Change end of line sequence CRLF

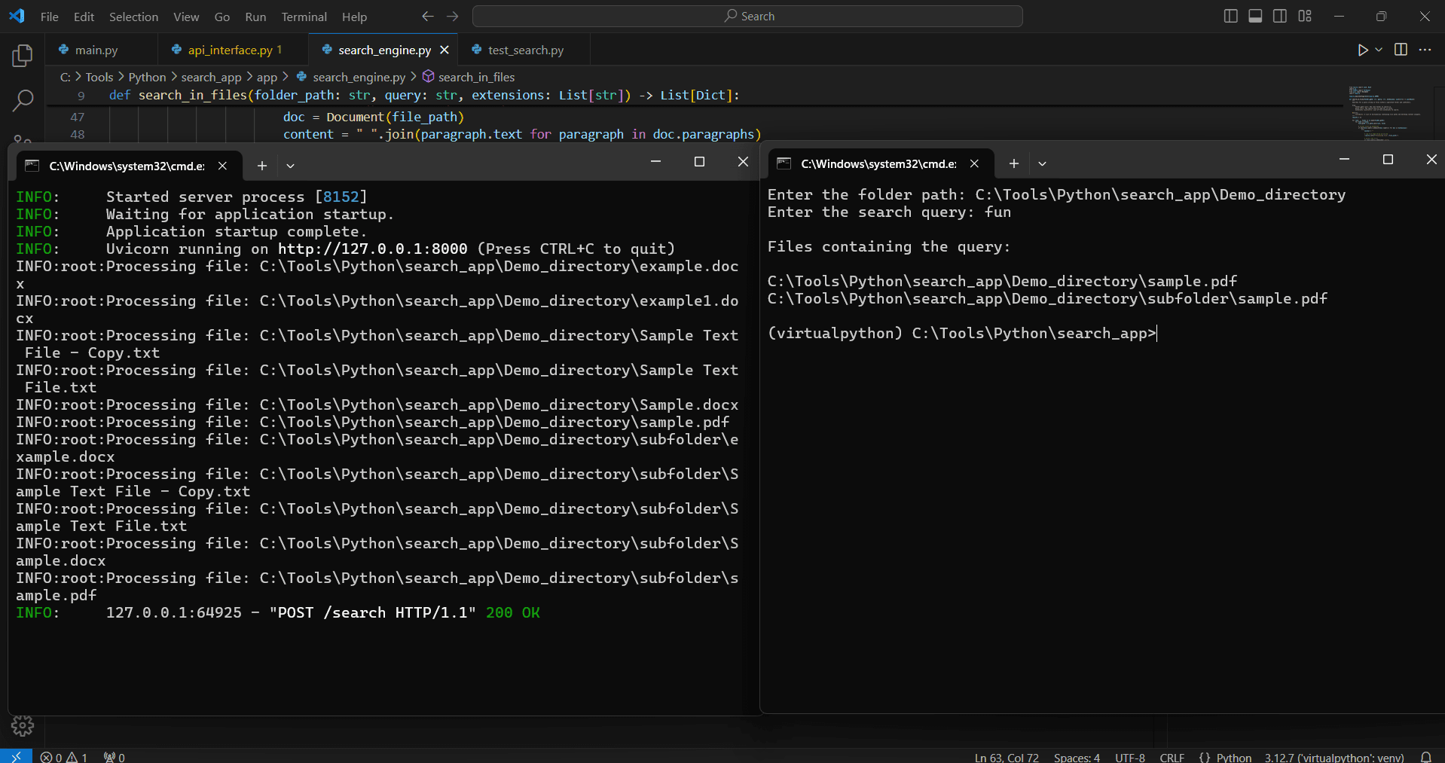[1172, 758]
